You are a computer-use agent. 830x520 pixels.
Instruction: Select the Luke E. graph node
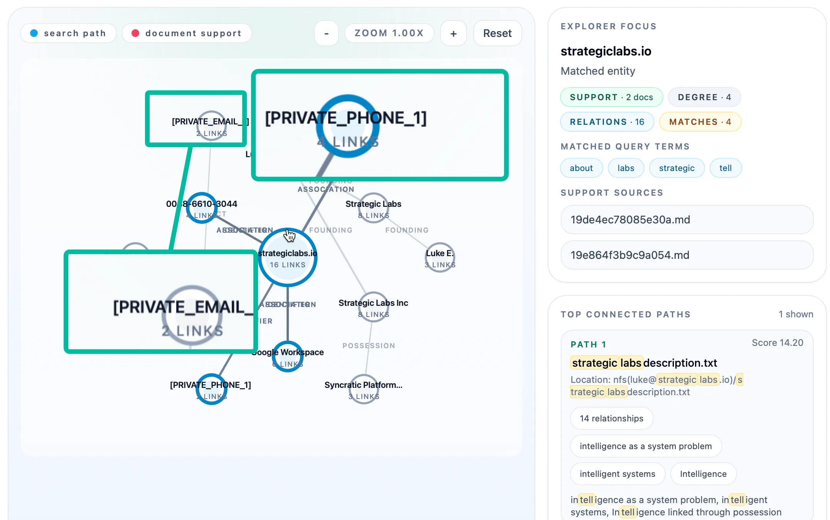(440, 258)
